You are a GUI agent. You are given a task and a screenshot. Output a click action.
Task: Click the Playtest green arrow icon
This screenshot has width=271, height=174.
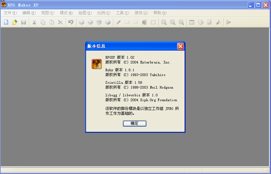click(229, 22)
